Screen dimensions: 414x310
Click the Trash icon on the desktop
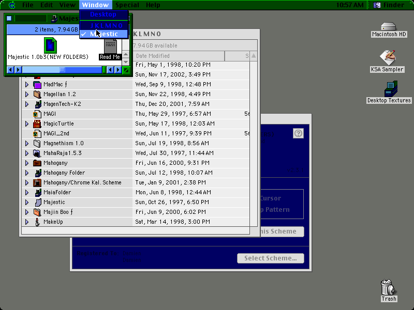(389, 287)
